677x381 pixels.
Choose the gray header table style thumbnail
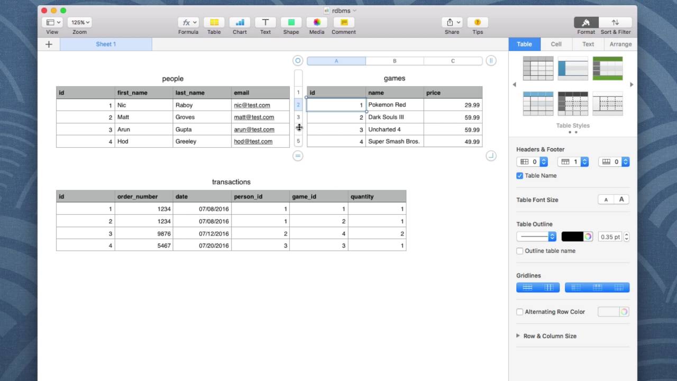pyautogui.click(x=538, y=68)
